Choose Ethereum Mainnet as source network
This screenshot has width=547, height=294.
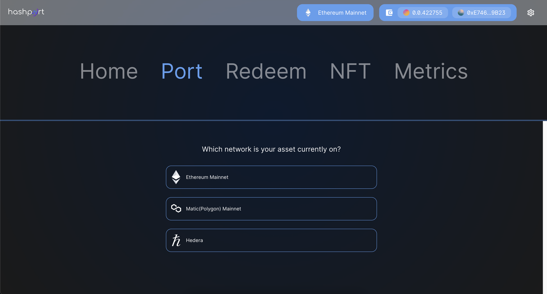271,177
